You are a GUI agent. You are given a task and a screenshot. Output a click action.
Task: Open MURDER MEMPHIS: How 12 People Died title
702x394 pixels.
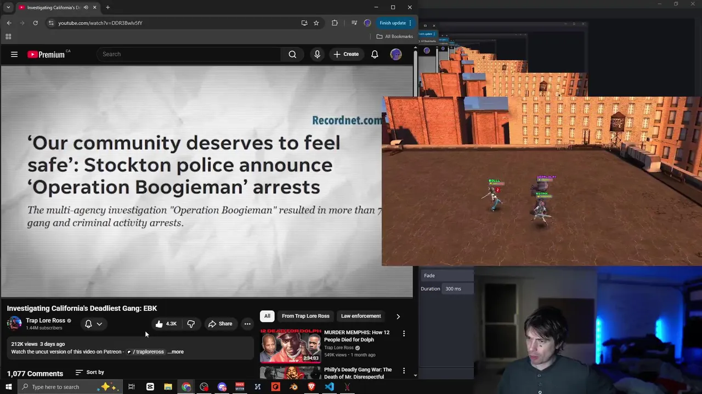click(356, 336)
